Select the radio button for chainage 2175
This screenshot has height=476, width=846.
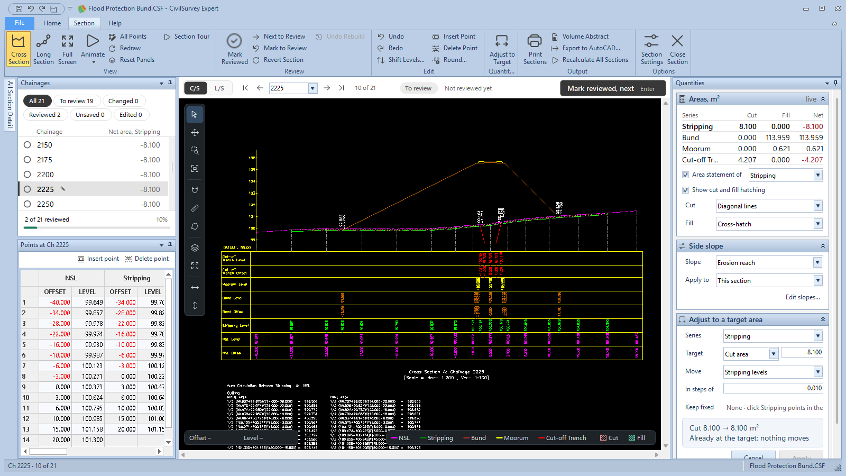click(x=27, y=160)
